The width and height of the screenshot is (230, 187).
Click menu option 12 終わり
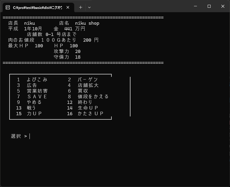(x=80, y=102)
